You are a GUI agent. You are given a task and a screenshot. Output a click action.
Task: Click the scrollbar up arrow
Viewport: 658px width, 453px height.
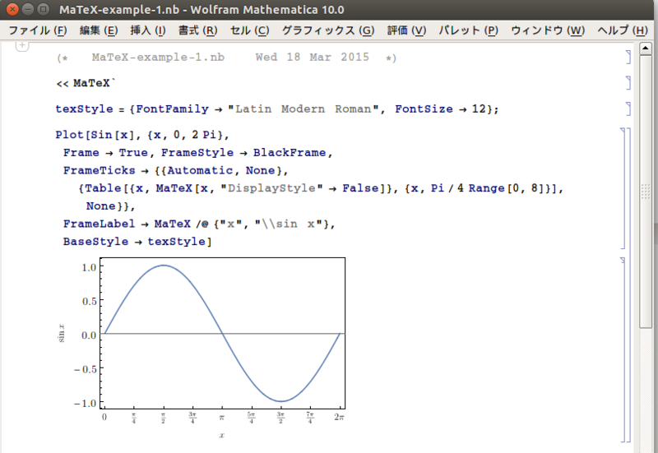pyautogui.click(x=646, y=49)
